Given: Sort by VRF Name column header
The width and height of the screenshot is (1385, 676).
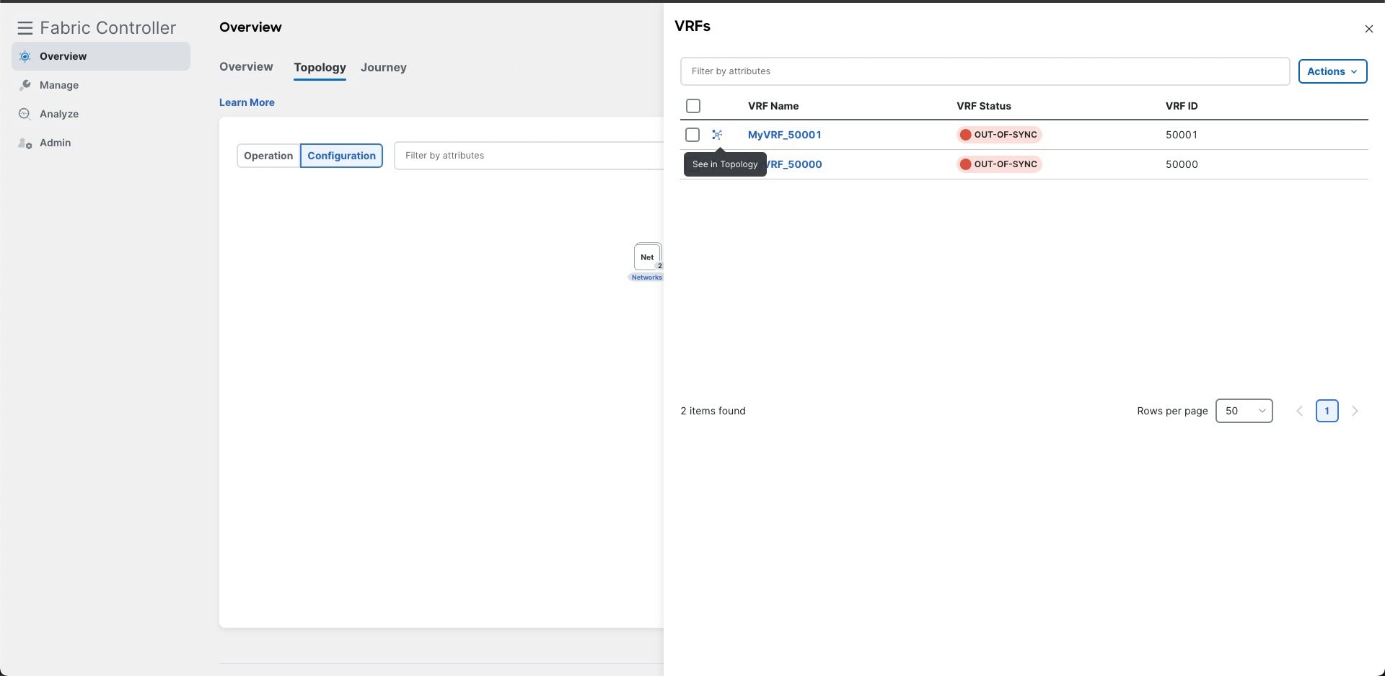Looking at the screenshot, I should click(773, 106).
